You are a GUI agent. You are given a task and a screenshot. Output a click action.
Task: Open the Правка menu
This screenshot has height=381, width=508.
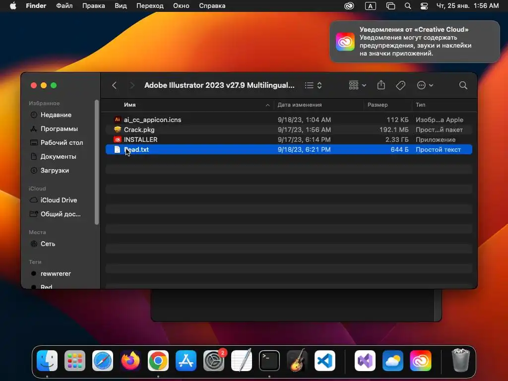click(93, 6)
